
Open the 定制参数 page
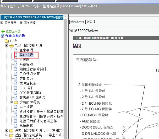(26, 78)
